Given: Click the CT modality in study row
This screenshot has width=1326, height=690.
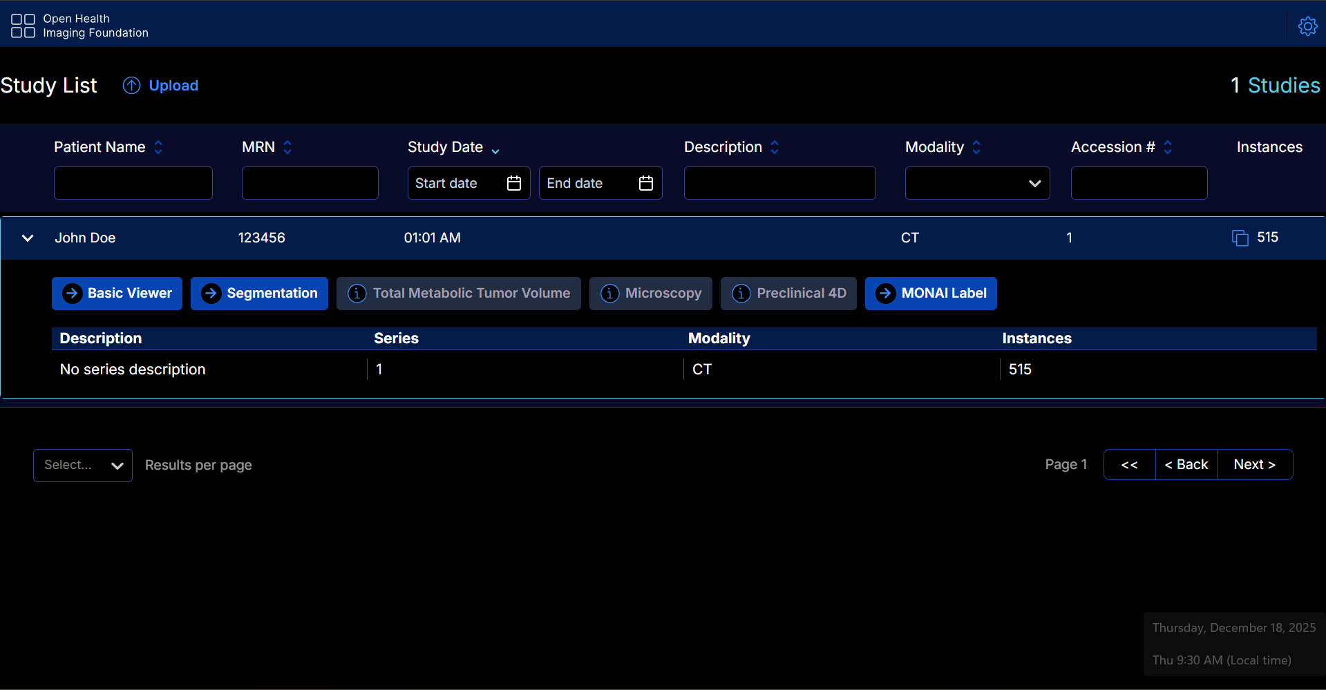Looking at the screenshot, I should pyautogui.click(x=910, y=238).
